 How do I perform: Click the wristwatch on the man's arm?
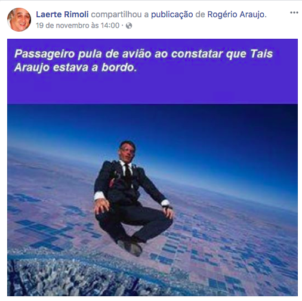(167, 207)
